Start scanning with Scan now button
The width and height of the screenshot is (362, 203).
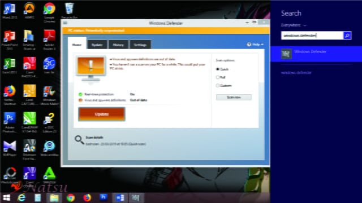234,98
